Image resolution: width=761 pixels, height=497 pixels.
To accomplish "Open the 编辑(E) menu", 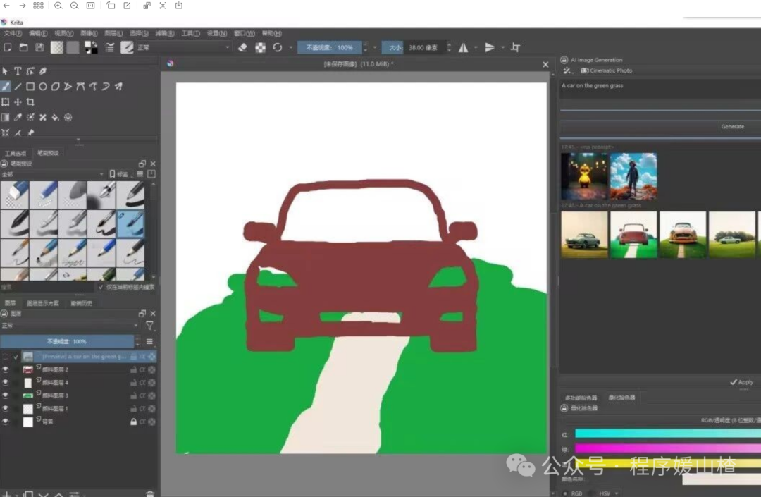I will pyautogui.click(x=38, y=34).
